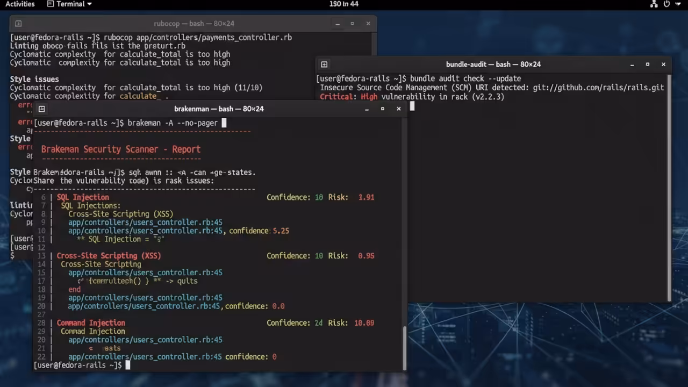This screenshot has height=387, width=688.
Task: Maximize the bundle-audit terminal window
Action: 648,64
